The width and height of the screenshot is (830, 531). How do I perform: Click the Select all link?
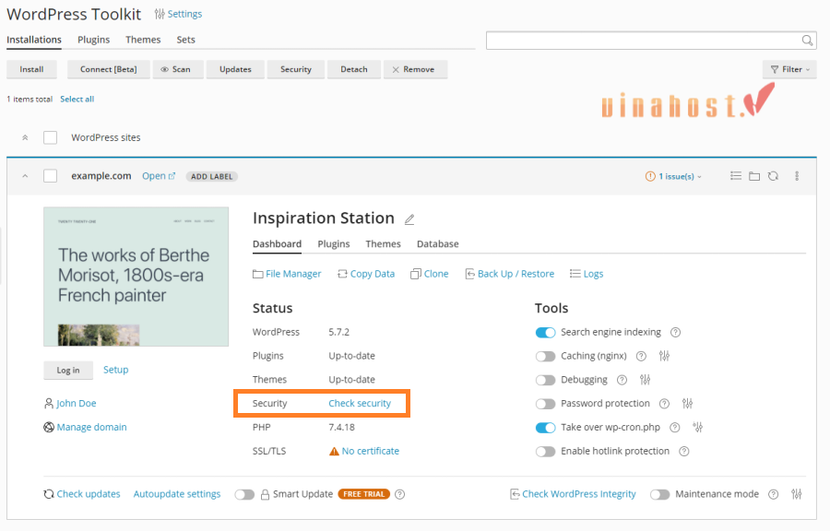point(77,99)
